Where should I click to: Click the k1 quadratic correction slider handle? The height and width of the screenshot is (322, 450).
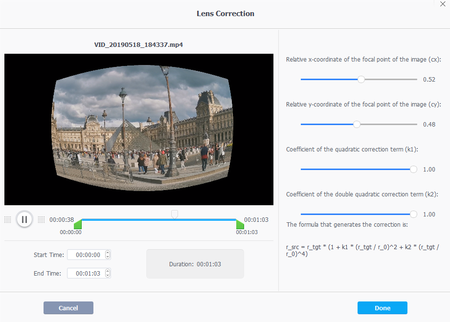coord(413,169)
